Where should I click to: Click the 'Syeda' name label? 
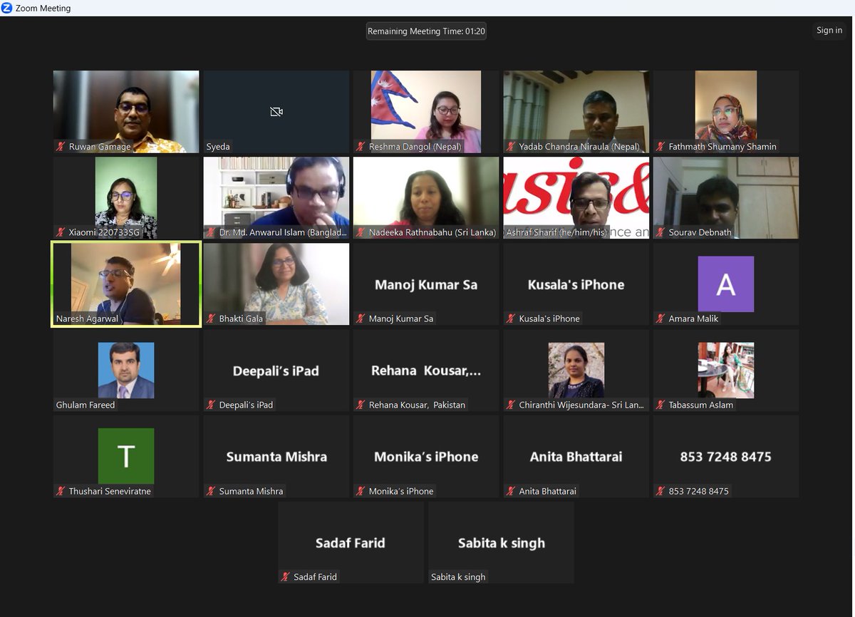pos(218,147)
